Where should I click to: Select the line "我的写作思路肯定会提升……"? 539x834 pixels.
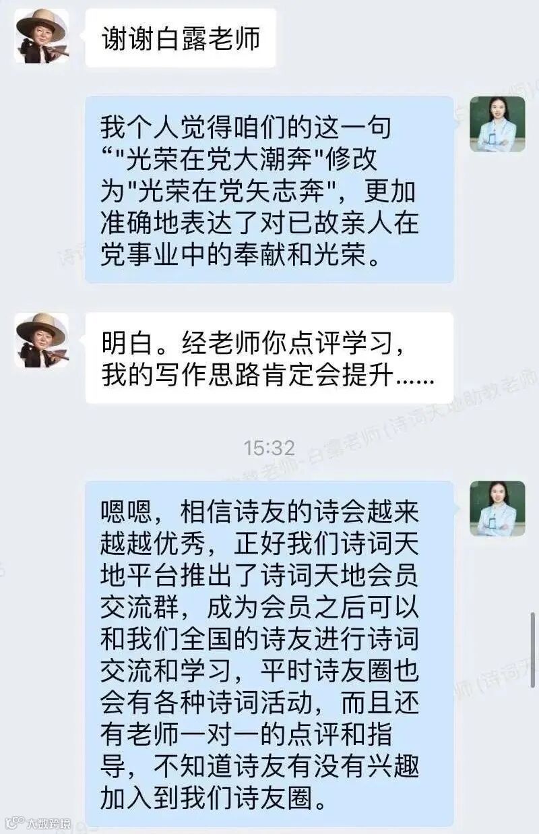click(x=267, y=376)
